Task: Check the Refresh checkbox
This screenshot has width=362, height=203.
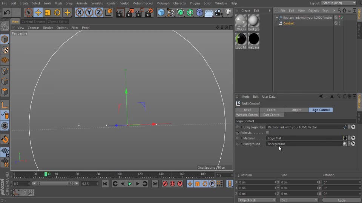Action: [267, 133]
